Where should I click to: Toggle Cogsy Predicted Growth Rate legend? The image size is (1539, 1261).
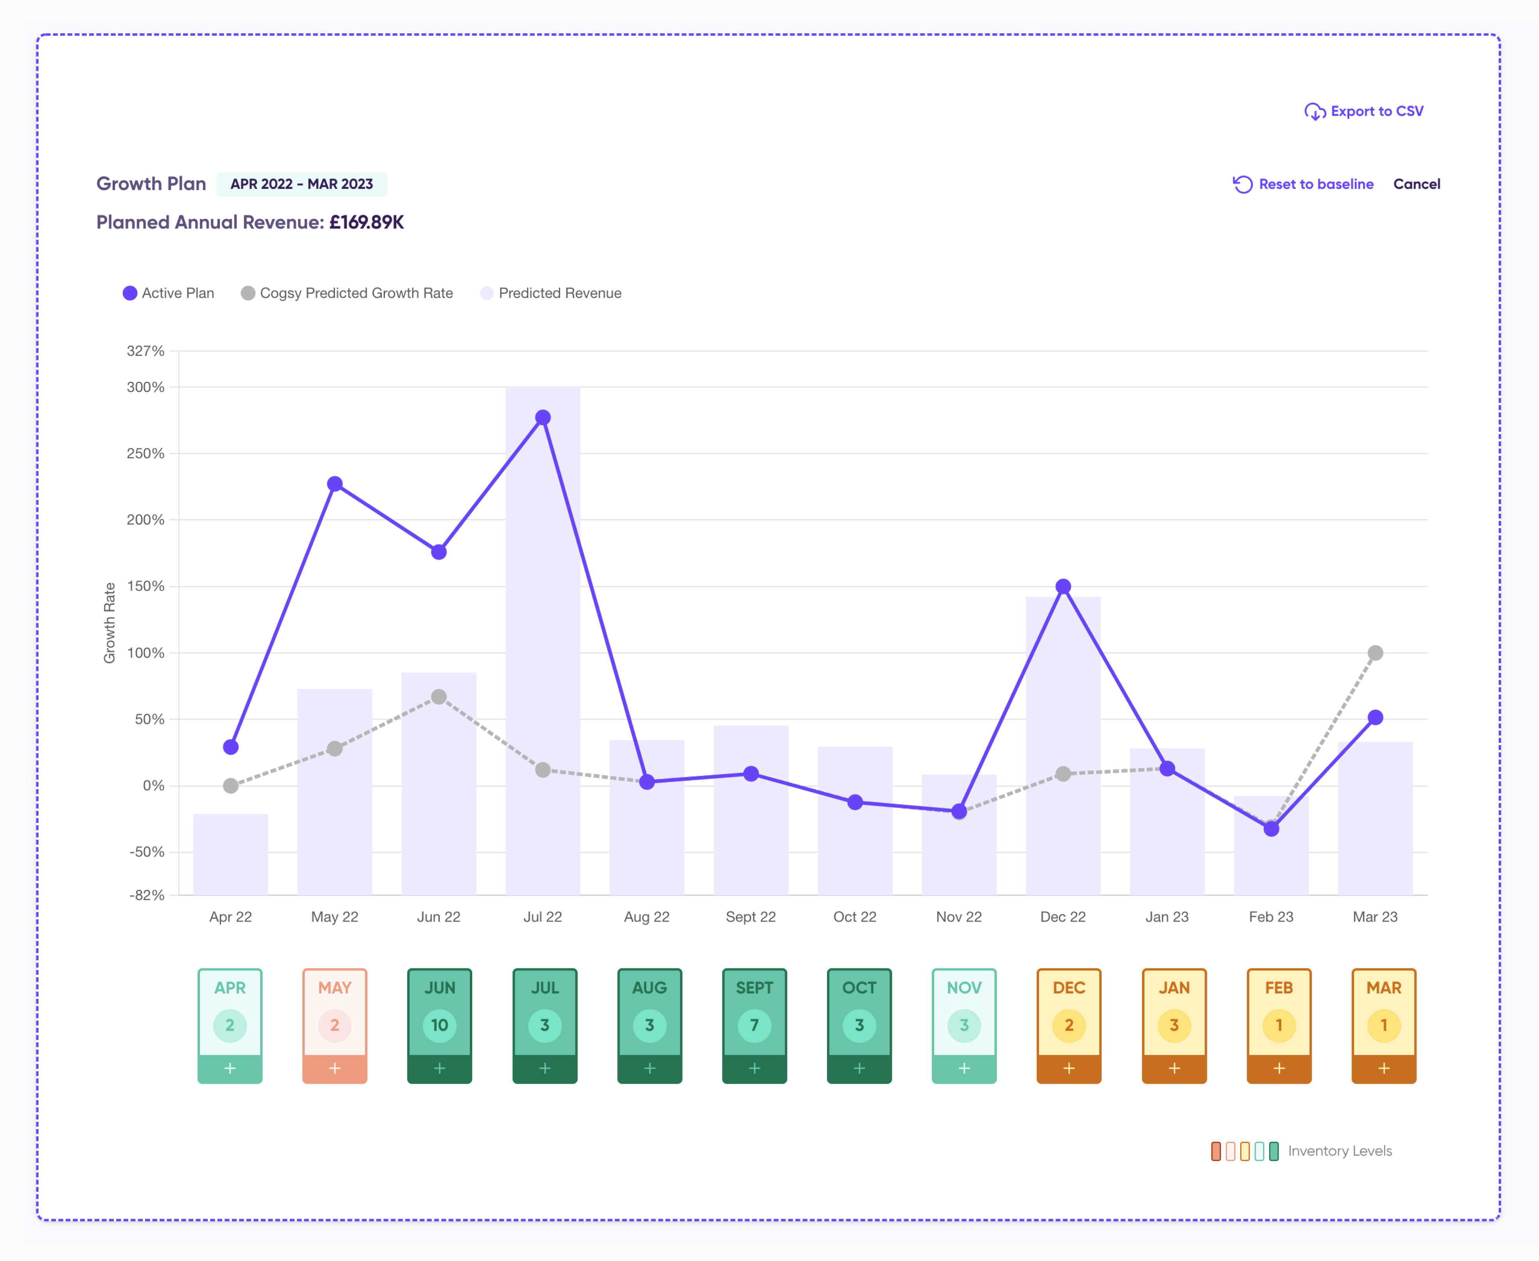pyautogui.click(x=347, y=293)
